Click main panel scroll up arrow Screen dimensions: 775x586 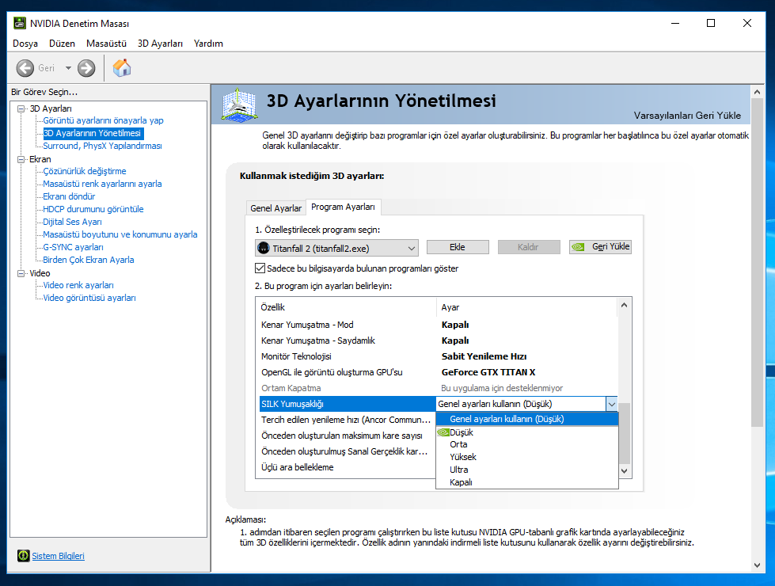pos(757,92)
